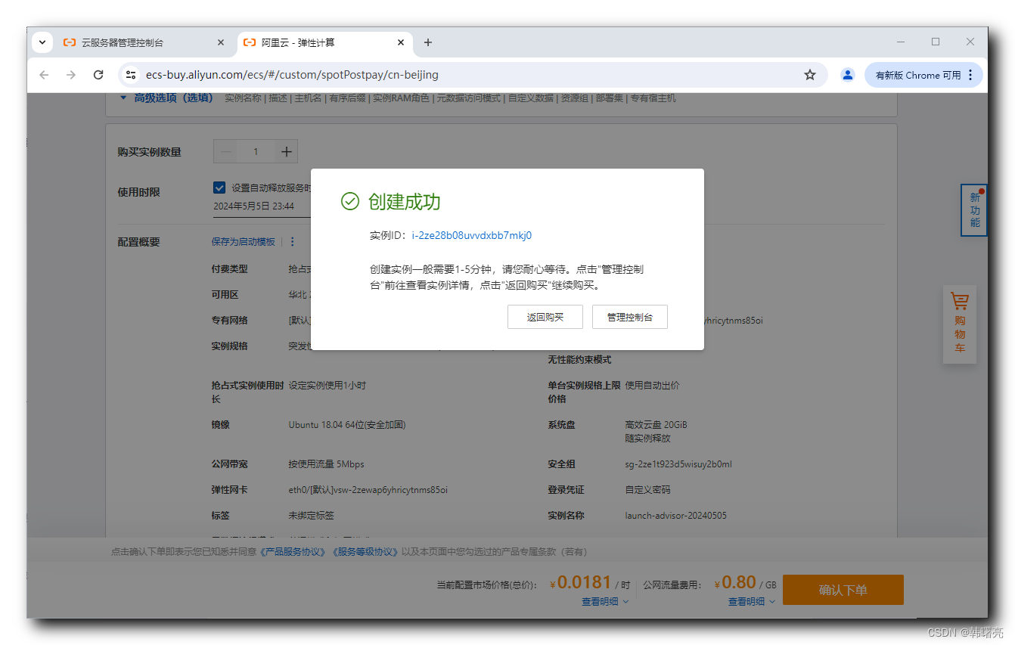Screen dimensions: 1015x645
Task: Go back using the browser back arrow
Action: pos(43,74)
